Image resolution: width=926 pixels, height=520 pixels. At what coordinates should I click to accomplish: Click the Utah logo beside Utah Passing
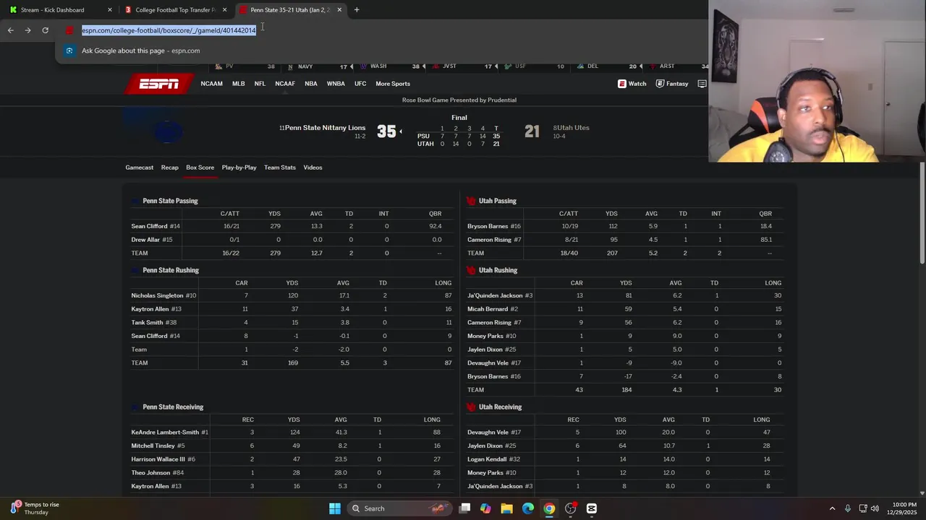pyautogui.click(x=471, y=201)
